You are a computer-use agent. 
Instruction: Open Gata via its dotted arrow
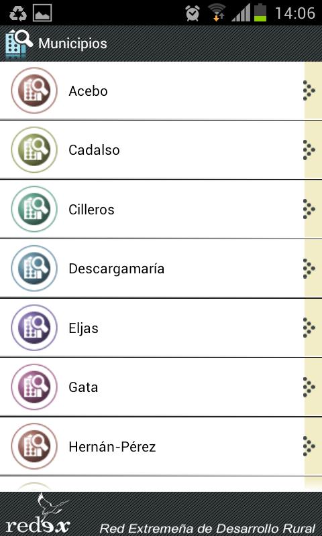(309, 387)
